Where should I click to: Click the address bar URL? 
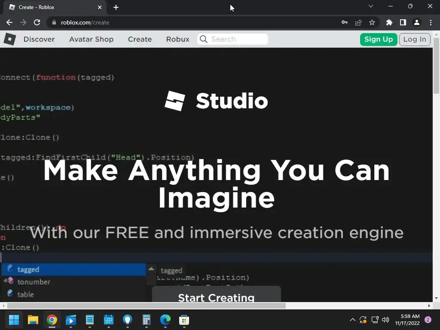pyautogui.click(x=85, y=22)
